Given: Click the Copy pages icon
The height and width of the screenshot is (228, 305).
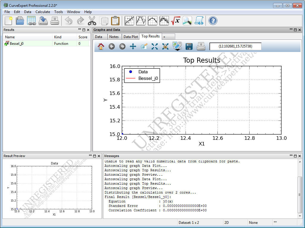Looking at the screenshot, I should coord(104,21).
